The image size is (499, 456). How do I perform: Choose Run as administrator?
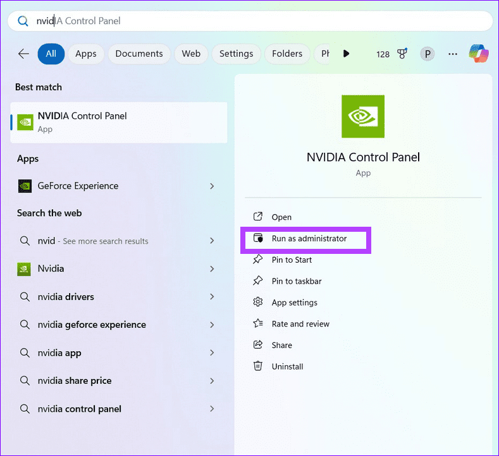click(309, 238)
